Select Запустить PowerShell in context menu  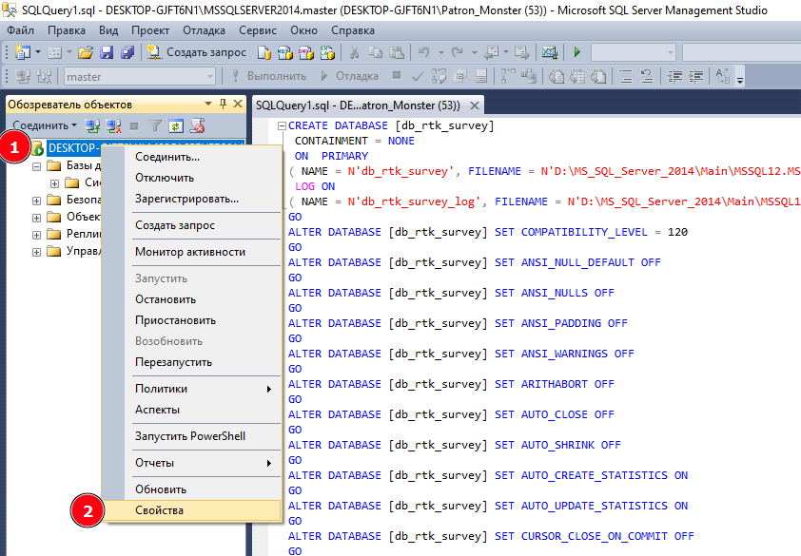(x=192, y=436)
